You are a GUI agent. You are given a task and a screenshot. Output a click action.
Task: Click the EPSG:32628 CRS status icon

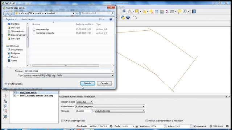click(216, 126)
